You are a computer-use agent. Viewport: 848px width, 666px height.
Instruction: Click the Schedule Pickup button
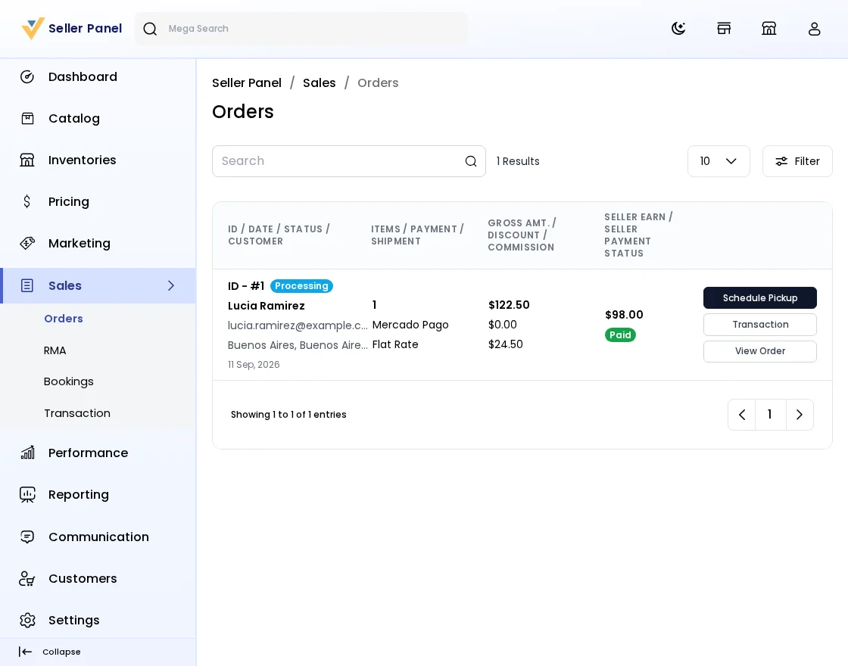760,298
